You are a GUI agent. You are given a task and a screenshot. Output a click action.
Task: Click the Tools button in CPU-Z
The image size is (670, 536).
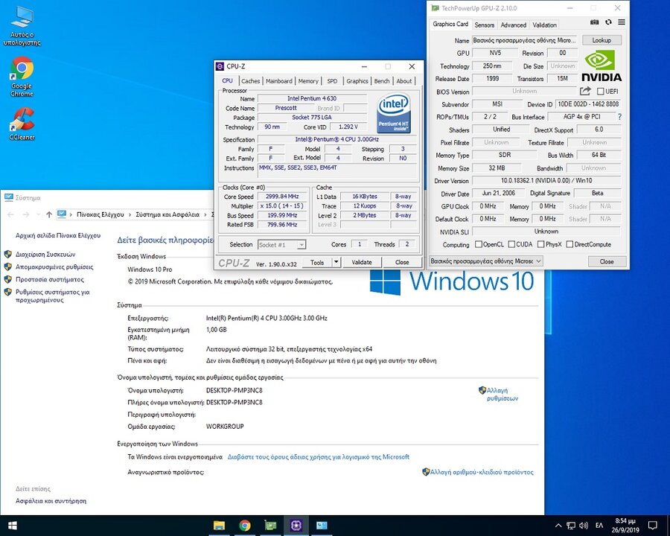point(317,262)
